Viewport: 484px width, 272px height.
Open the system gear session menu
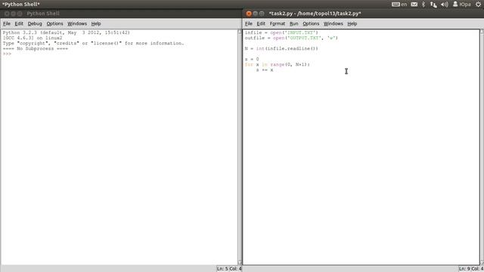(479, 5)
